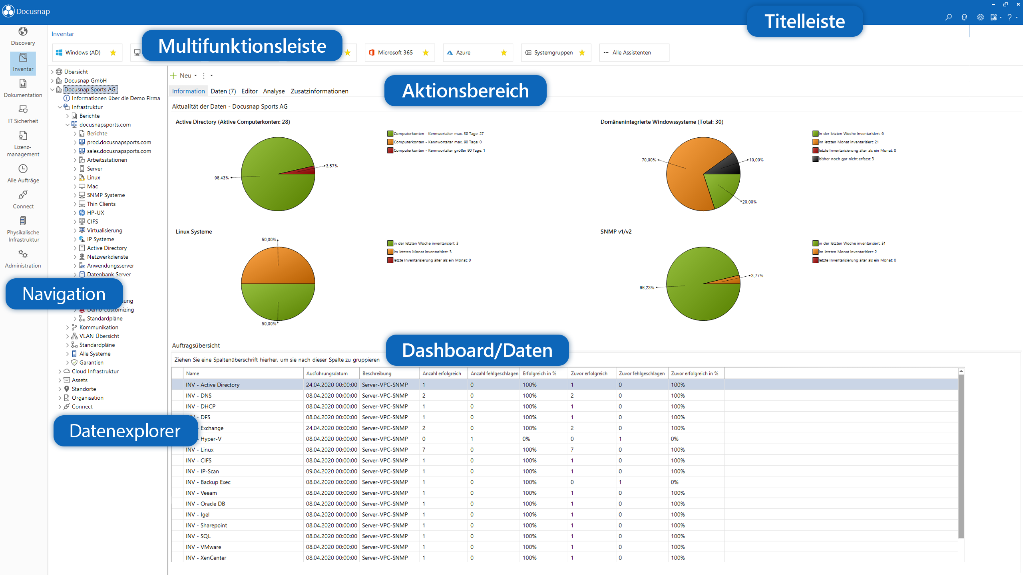Select the Inventar sidebar icon
The height and width of the screenshot is (575, 1023).
23,63
